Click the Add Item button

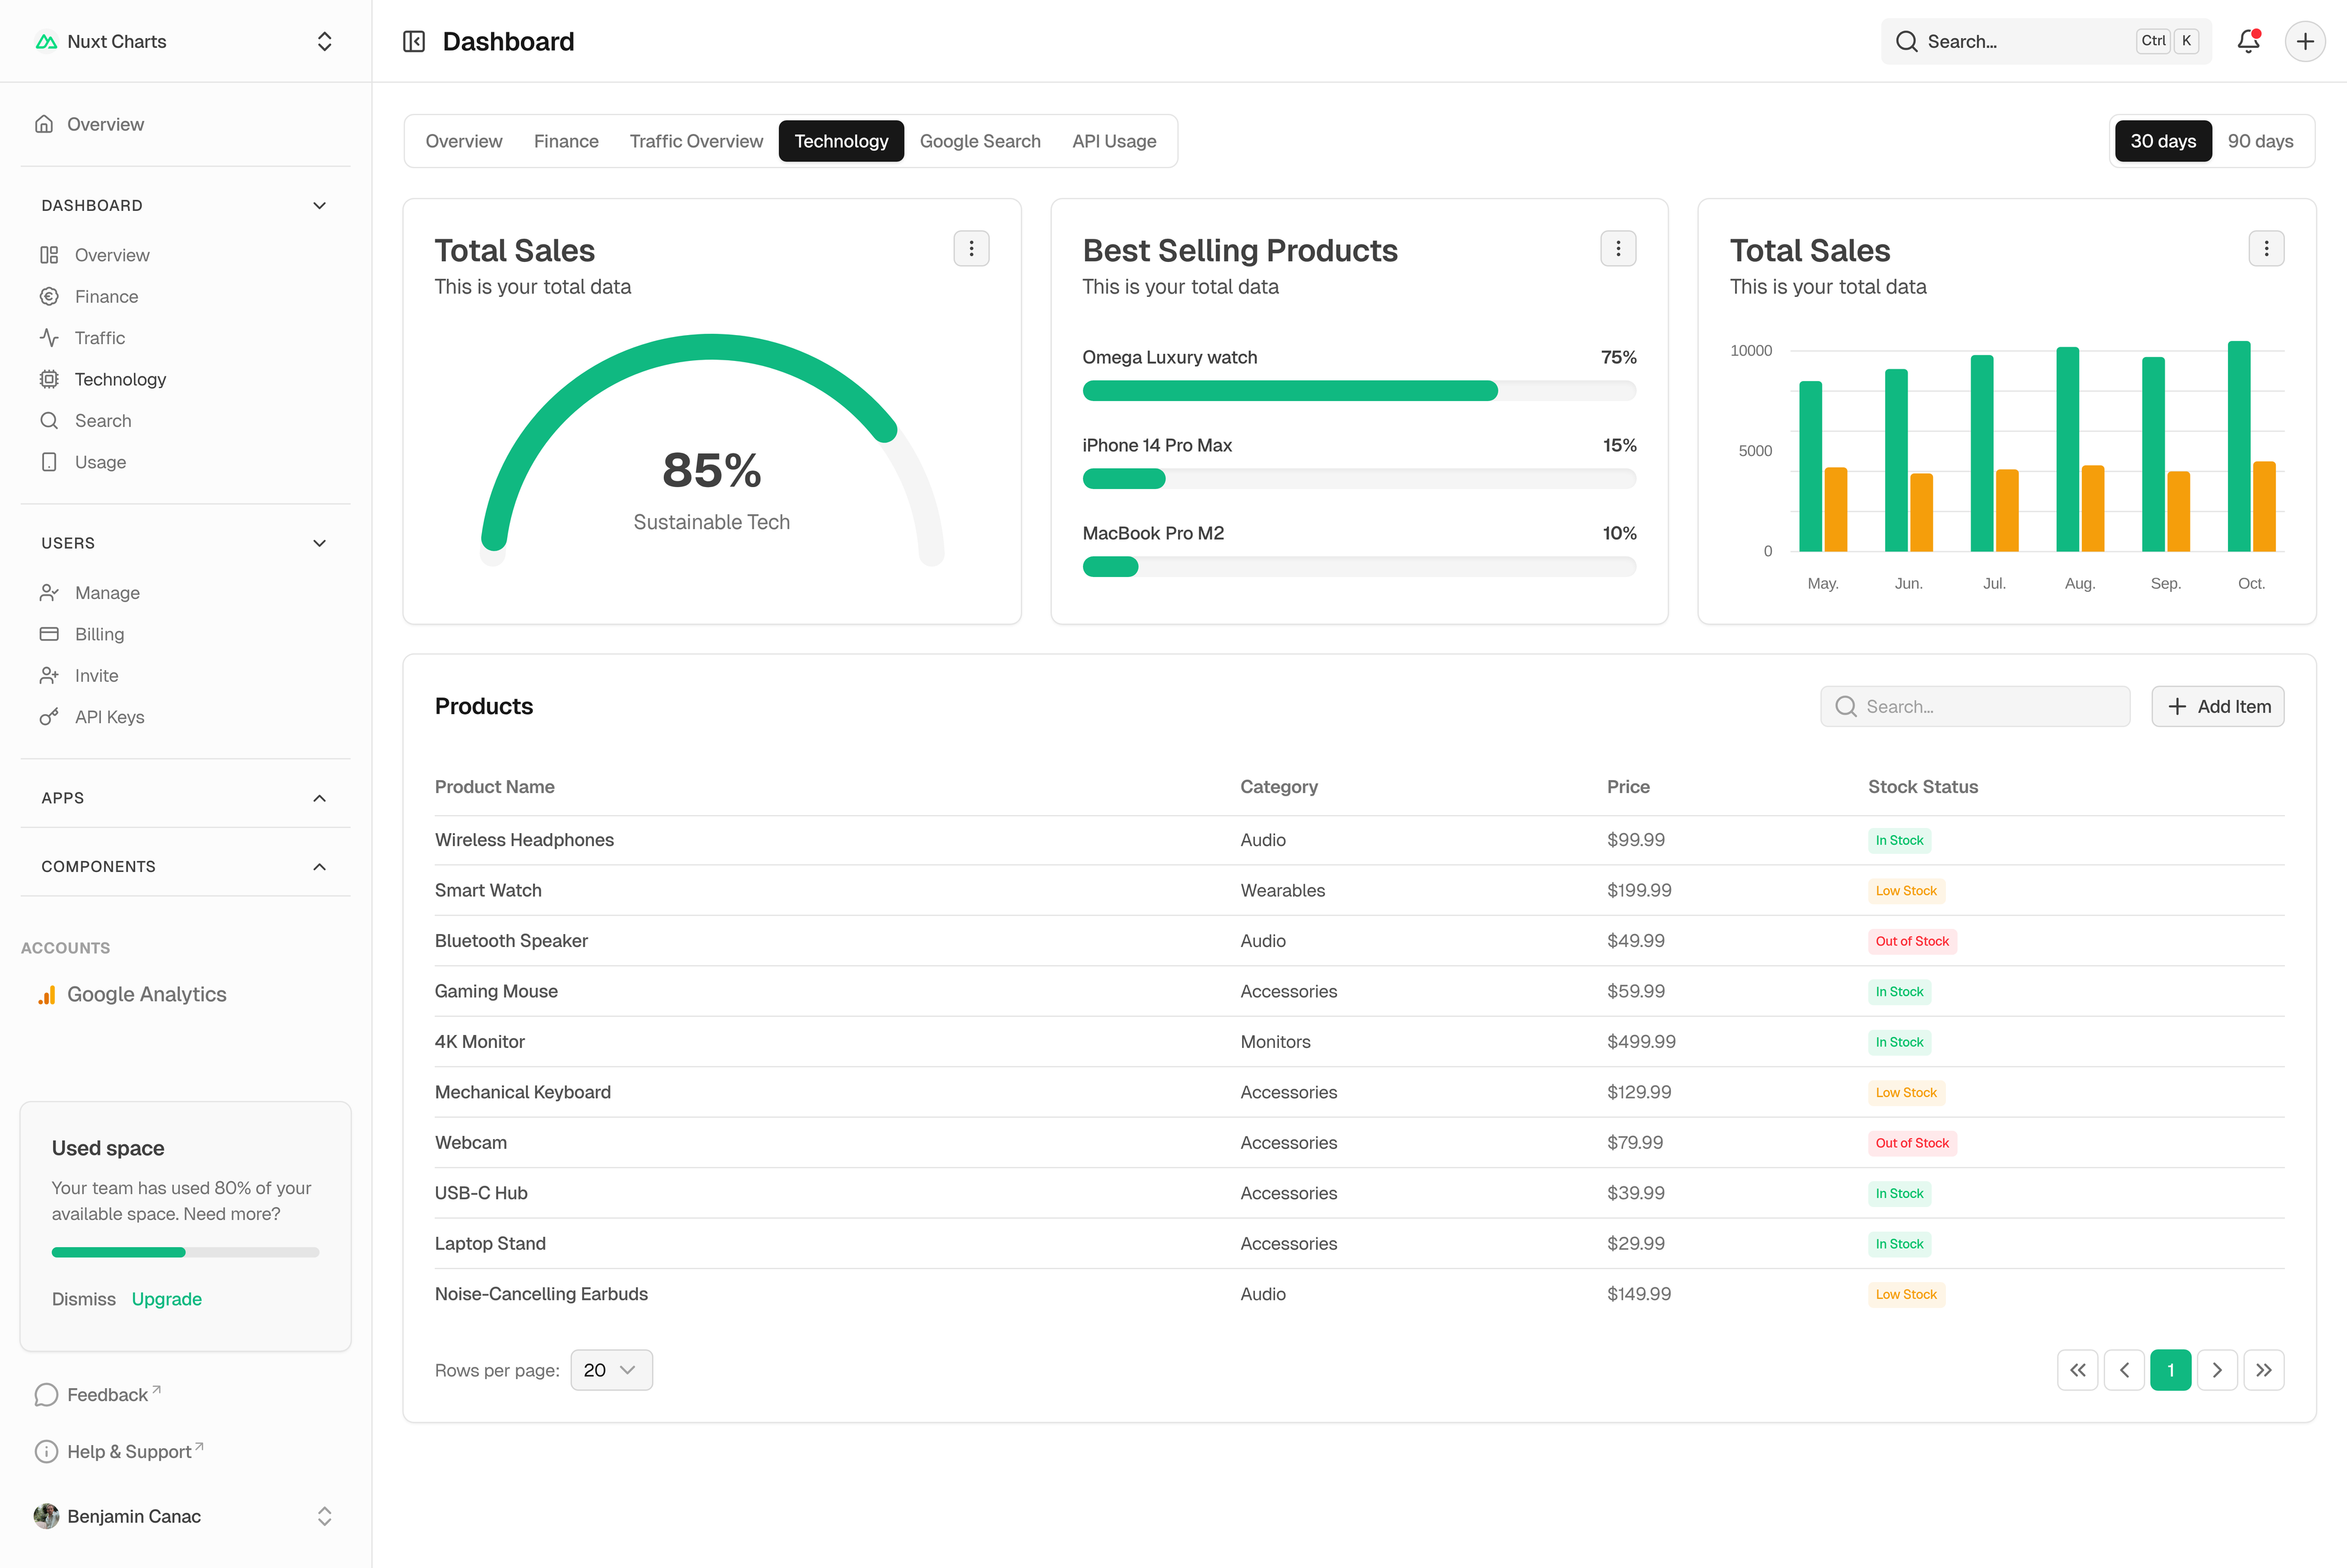2217,706
